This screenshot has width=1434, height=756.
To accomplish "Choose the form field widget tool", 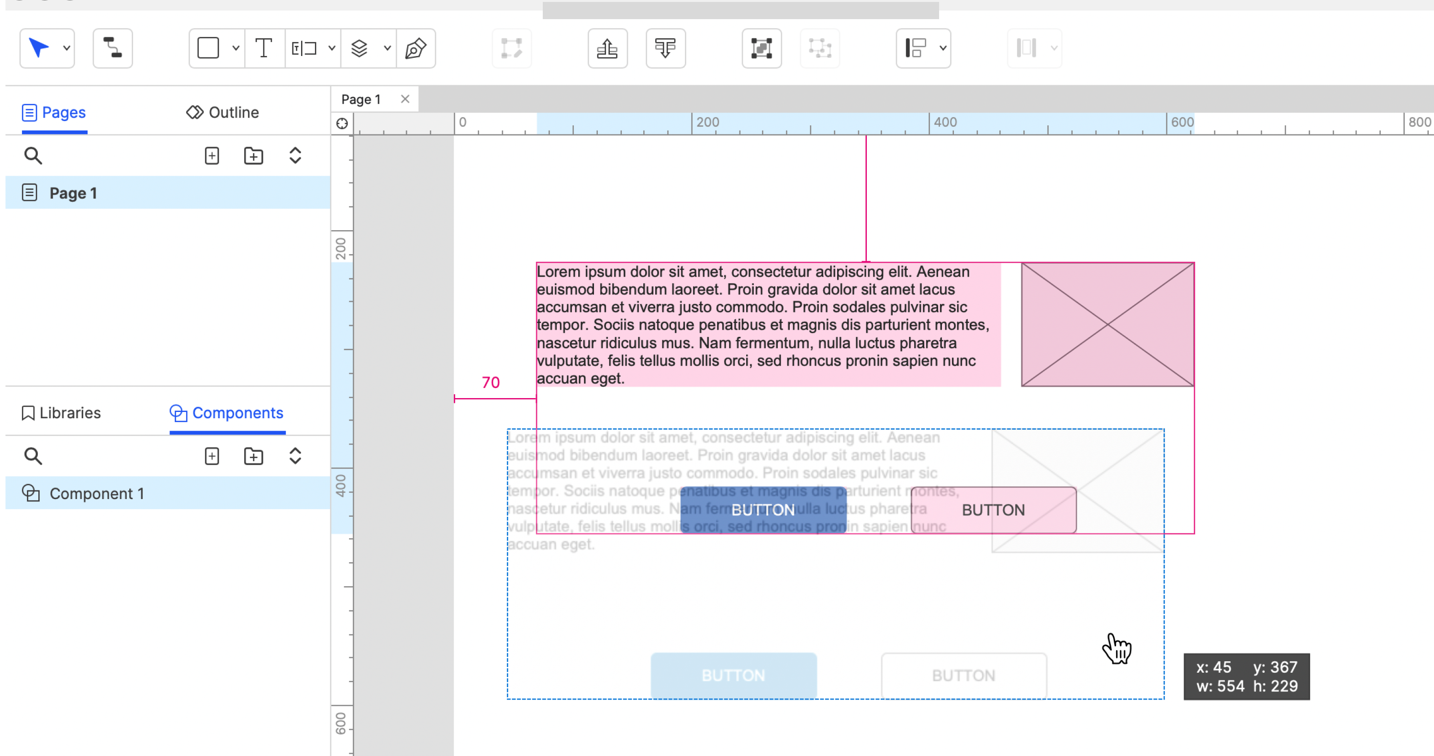I will (304, 48).
